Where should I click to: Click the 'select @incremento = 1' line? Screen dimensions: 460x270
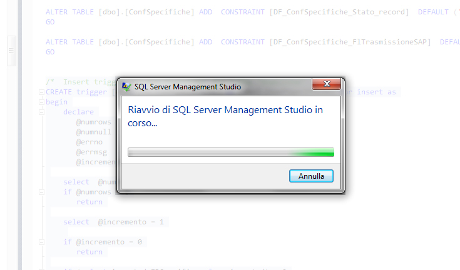coord(115,222)
